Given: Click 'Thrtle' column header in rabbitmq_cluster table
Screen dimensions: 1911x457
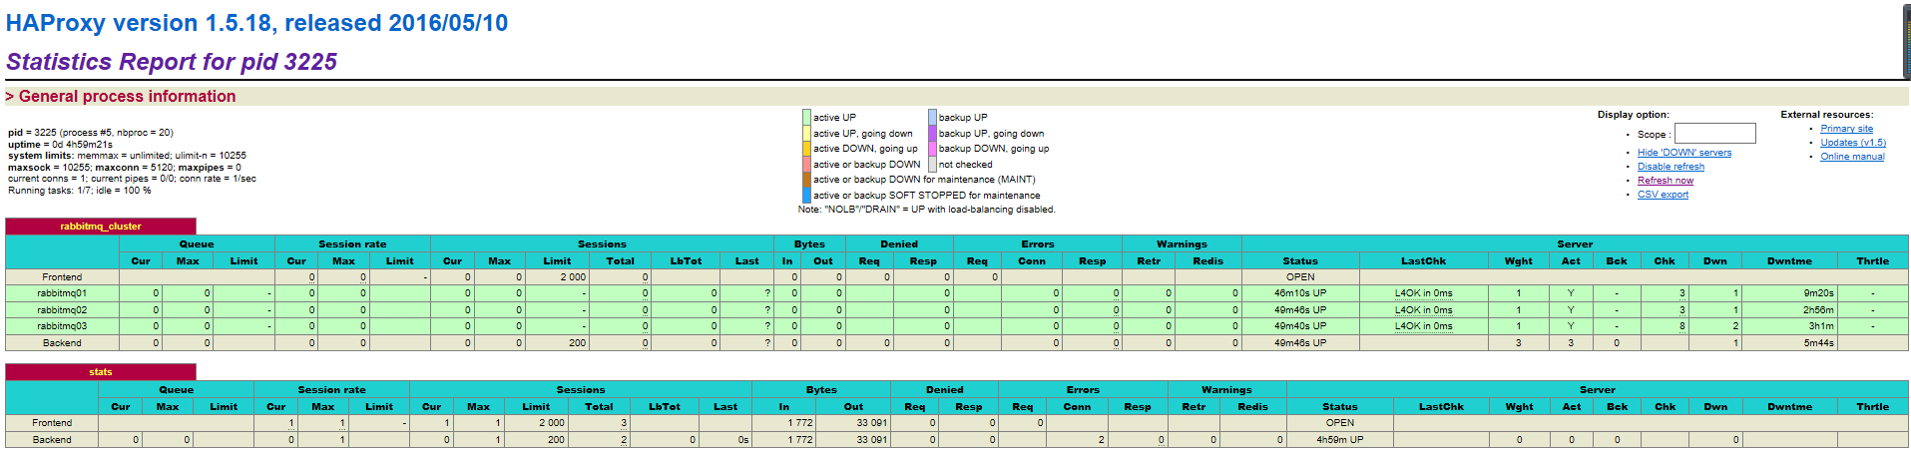Looking at the screenshot, I should click(x=1872, y=261).
